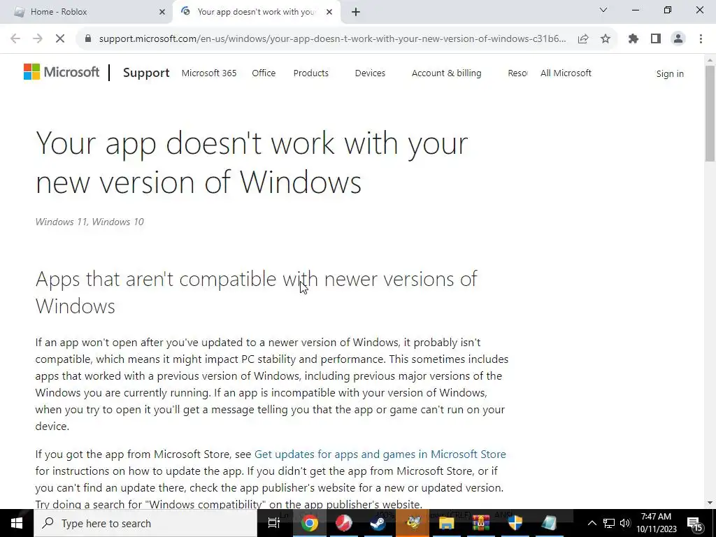Switch to the Home - Roblox tab

[x=87, y=12]
